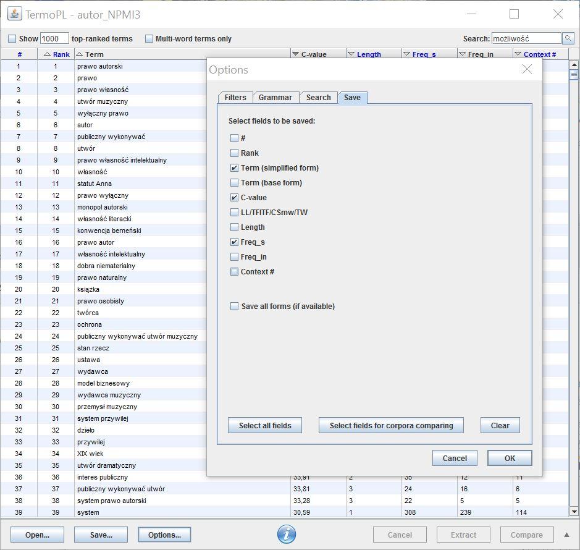
Task: Switch to the Search tab
Action: coord(319,98)
